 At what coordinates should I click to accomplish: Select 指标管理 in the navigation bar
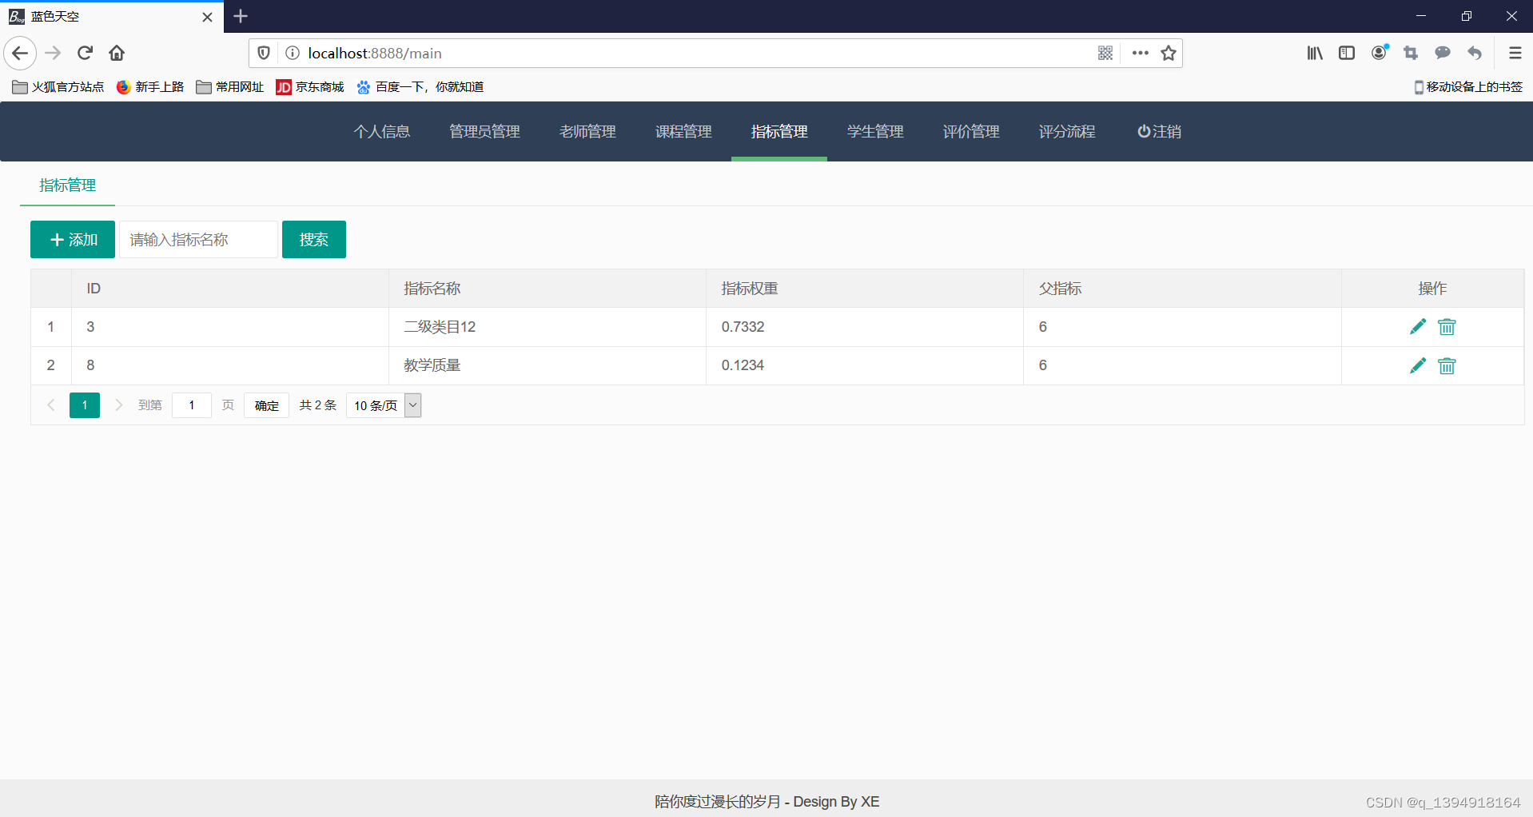(x=779, y=132)
